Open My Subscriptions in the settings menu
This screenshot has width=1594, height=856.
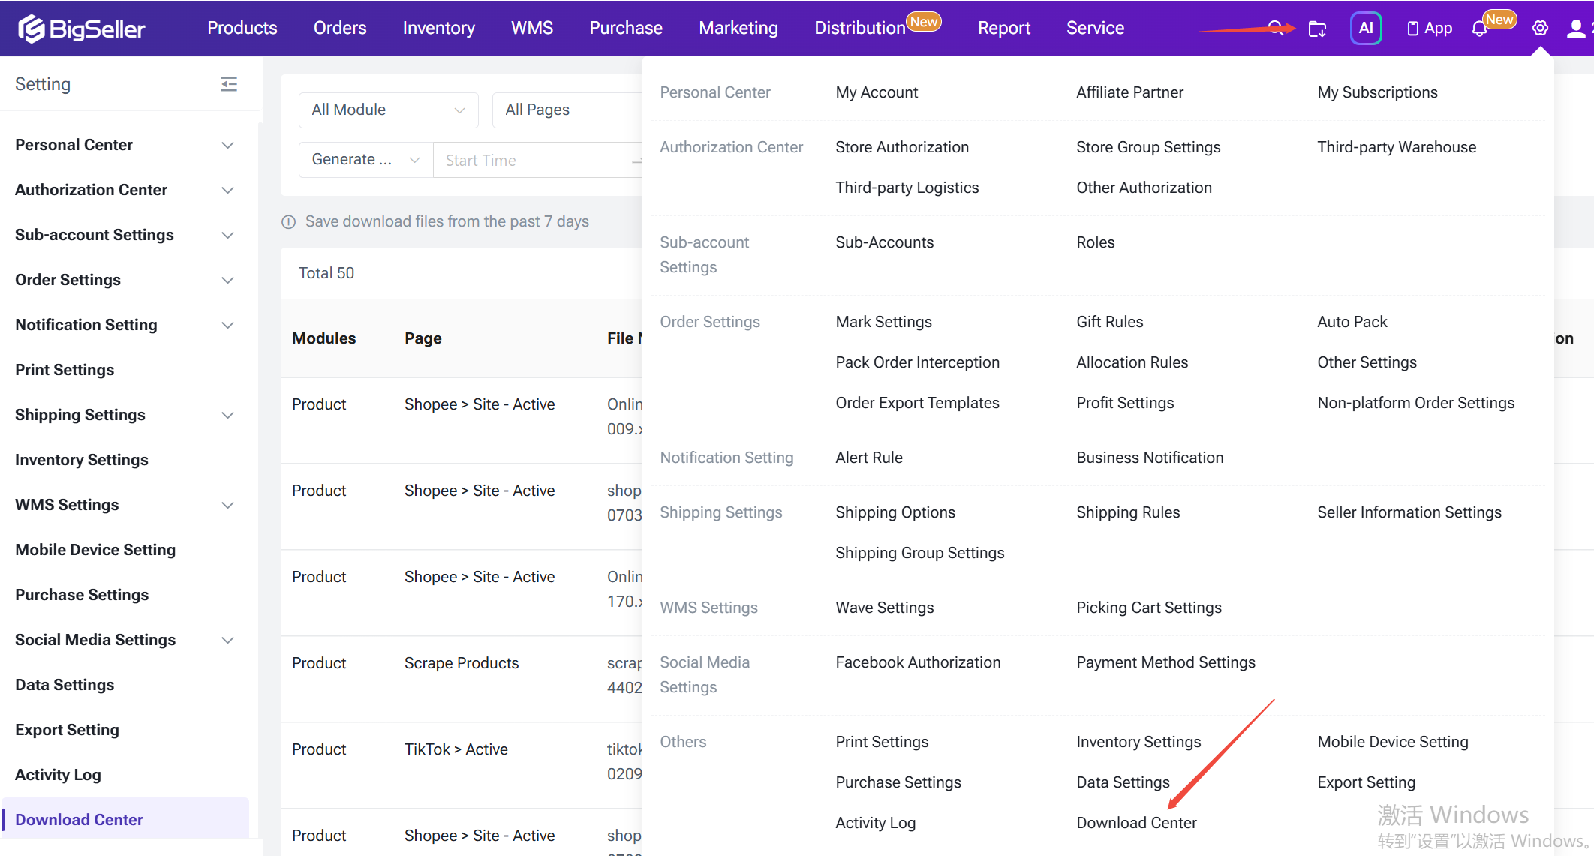tap(1377, 92)
